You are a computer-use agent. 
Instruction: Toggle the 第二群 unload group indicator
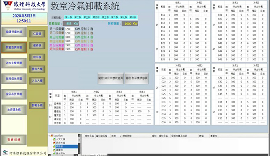(x=78, y=17)
